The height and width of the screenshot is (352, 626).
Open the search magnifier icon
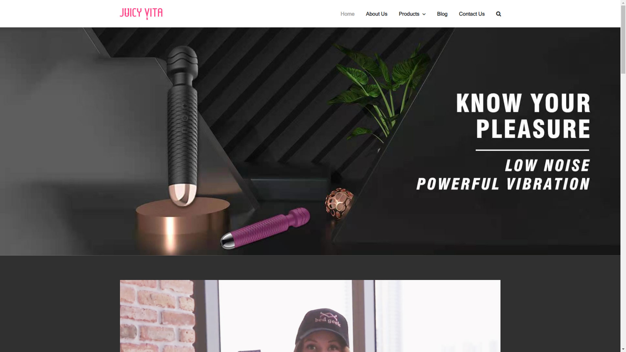(x=499, y=14)
